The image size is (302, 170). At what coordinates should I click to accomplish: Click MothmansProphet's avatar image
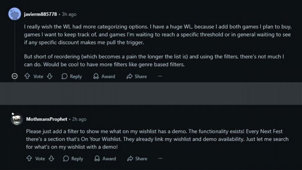click(x=16, y=119)
